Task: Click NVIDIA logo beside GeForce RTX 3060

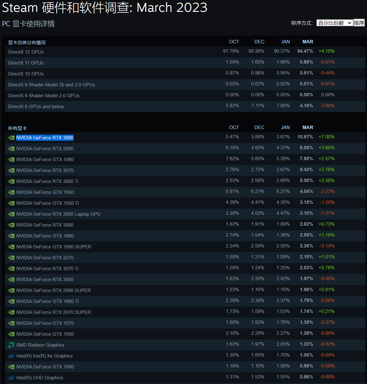Action: click(x=11, y=138)
